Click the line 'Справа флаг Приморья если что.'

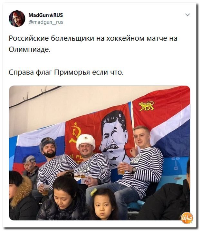point(66,72)
